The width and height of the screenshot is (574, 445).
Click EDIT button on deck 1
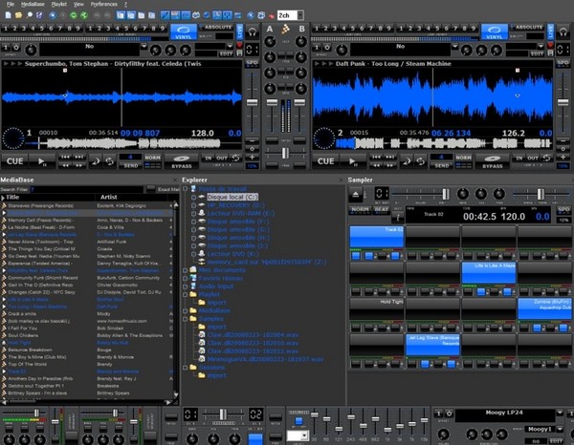[226, 53]
